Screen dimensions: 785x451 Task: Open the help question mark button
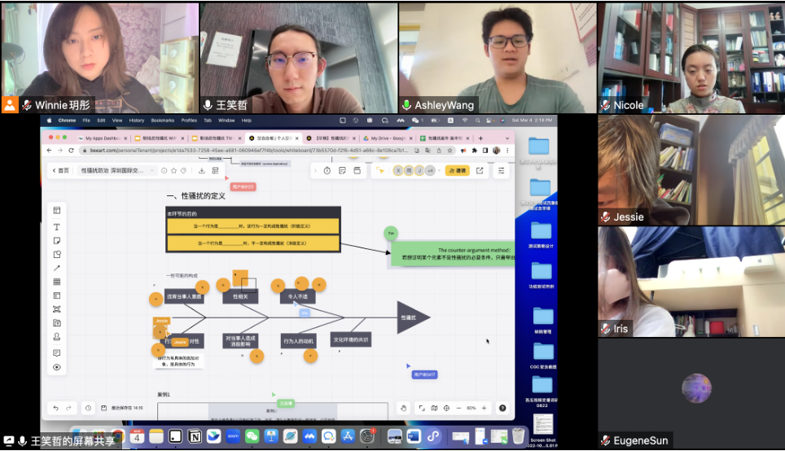(502, 408)
